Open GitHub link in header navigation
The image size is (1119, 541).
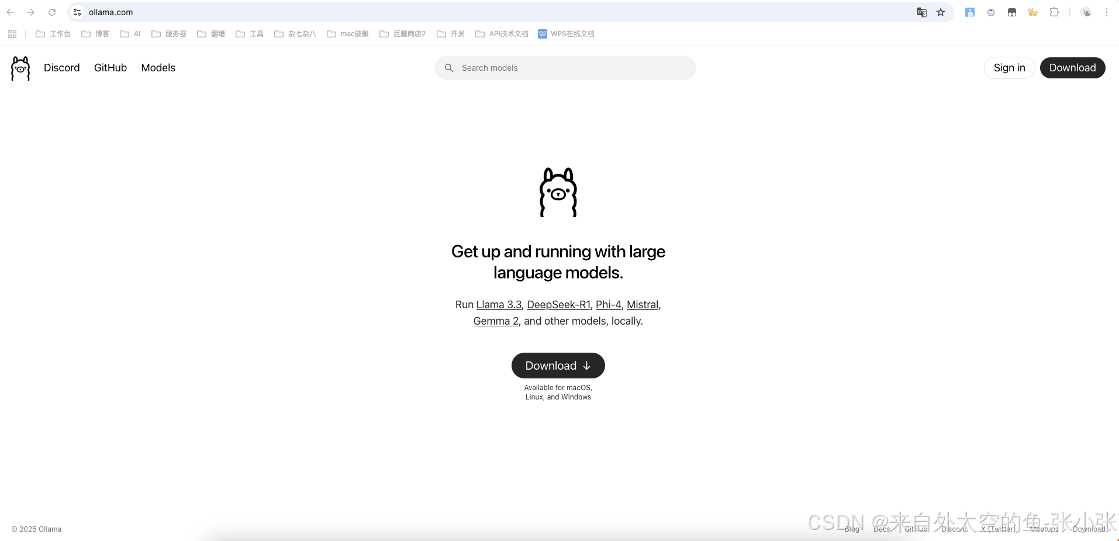point(110,68)
